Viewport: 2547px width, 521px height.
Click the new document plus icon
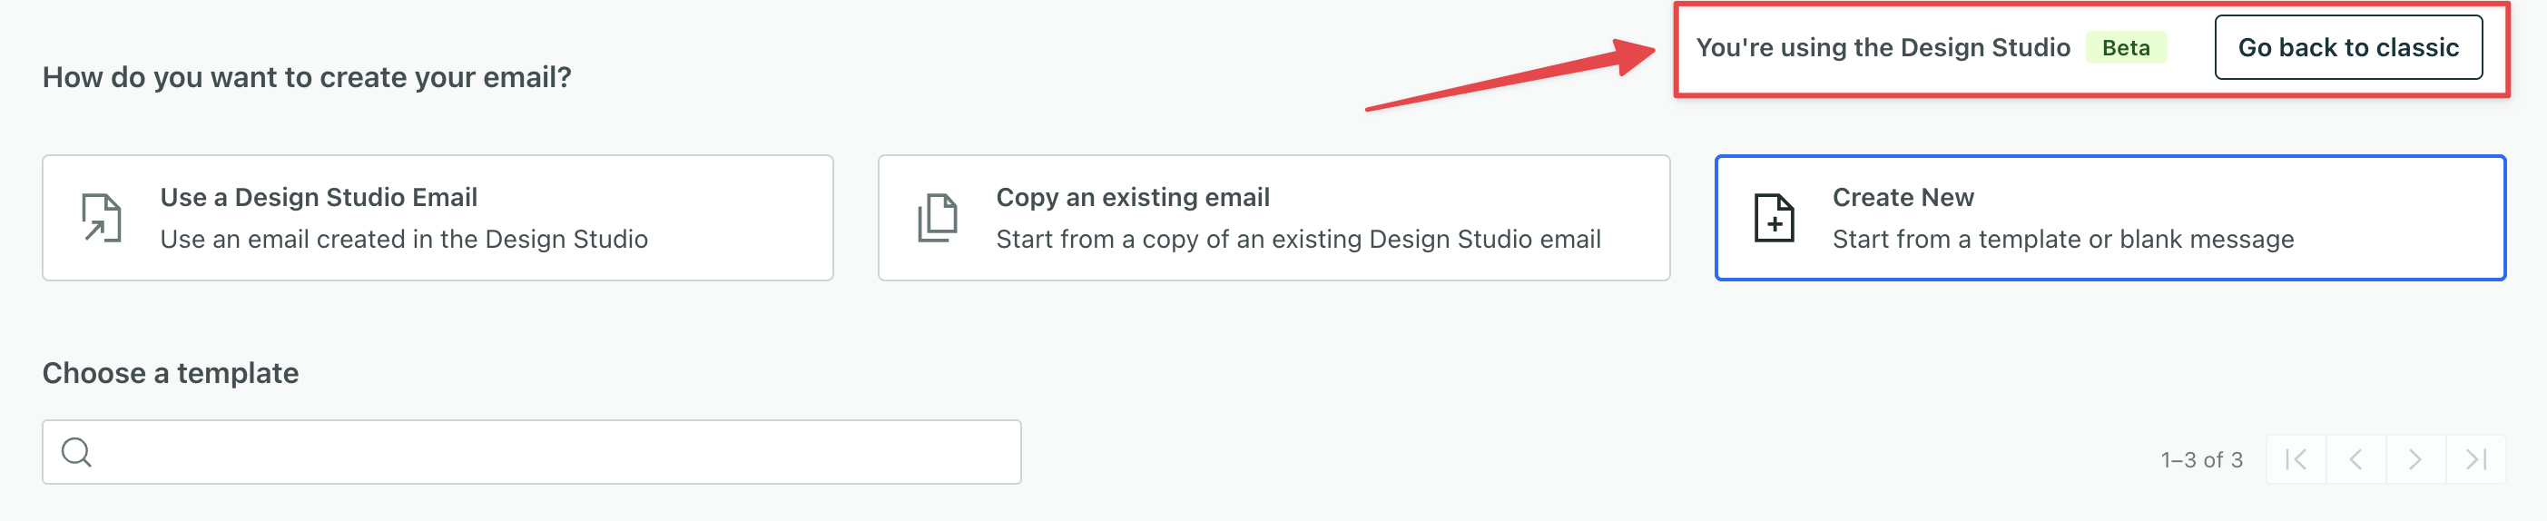click(x=1774, y=218)
